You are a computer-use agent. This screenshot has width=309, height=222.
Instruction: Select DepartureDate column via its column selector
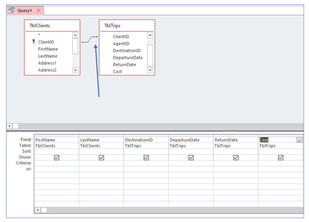pyautogui.click(x=191, y=136)
